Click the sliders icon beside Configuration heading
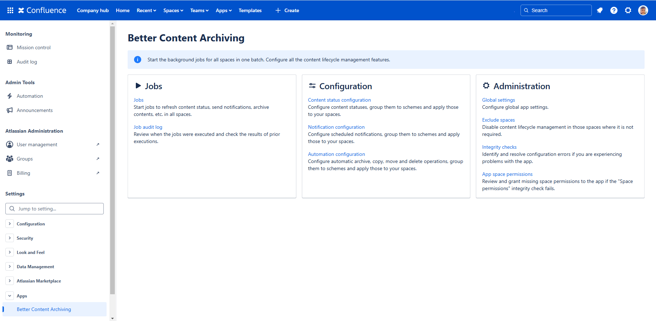656x321 pixels. pyautogui.click(x=312, y=86)
